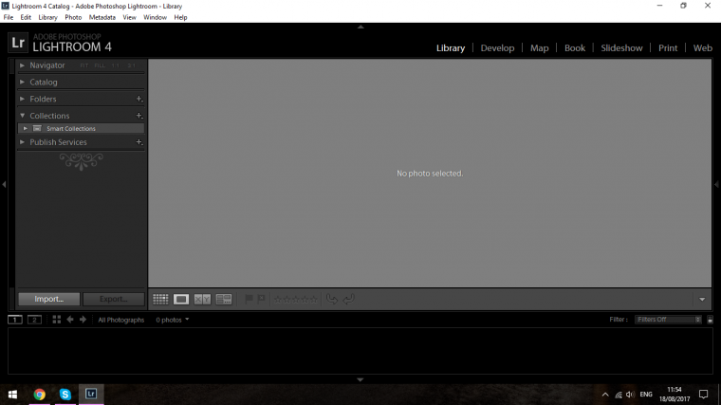The height and width of the screenshot is (405, 721).
Task: Click the Lr identity plate logo
Action: point(18,43)
